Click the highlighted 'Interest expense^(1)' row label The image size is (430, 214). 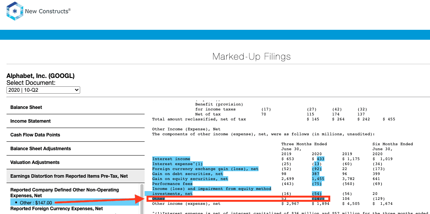pyautogui.click(x=178, y=164)
